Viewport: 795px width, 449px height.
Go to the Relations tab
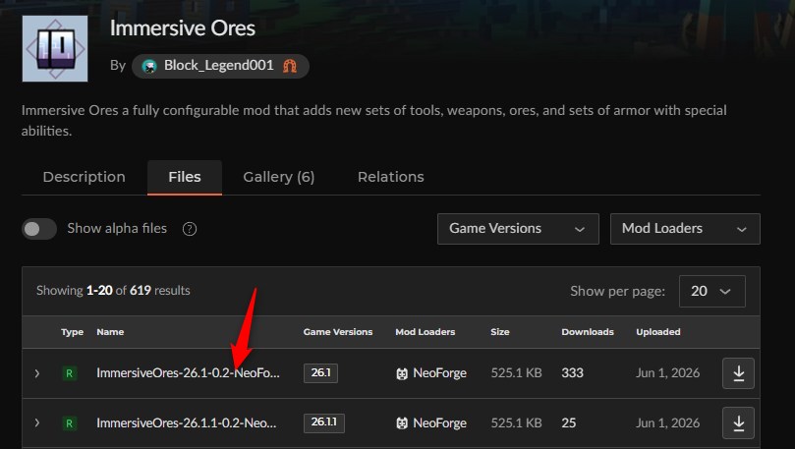coord(390,177)
